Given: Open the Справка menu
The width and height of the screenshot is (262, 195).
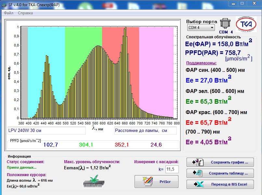Looking at the screenshot, I should click(x=25, y=13).
